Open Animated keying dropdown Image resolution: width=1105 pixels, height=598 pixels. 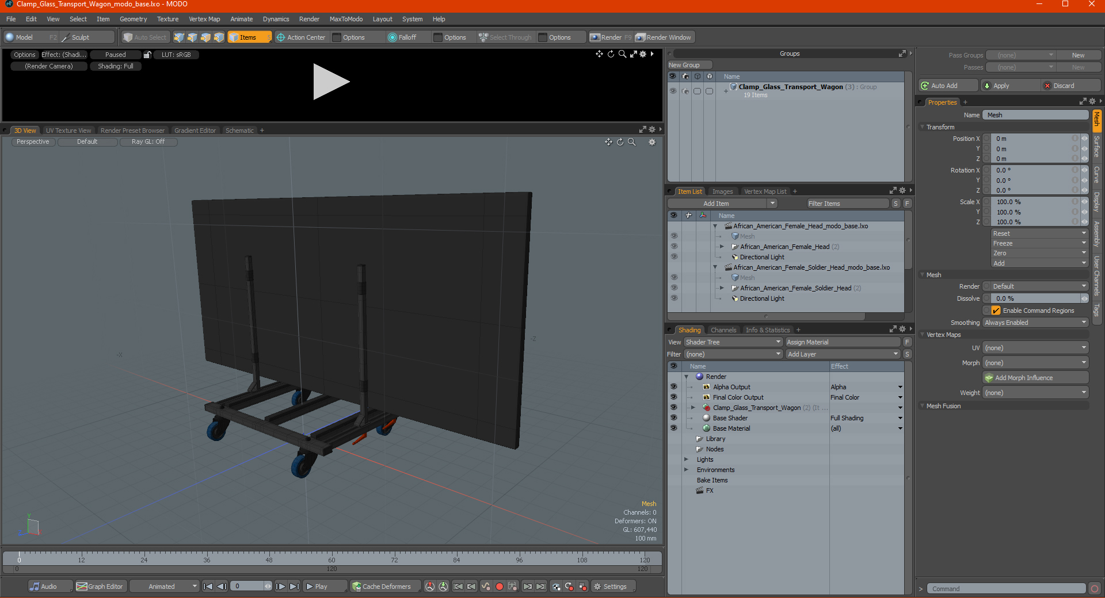click(x=164, y=586)
